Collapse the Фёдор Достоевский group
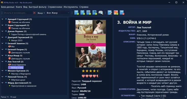 [x=2, y=83]
